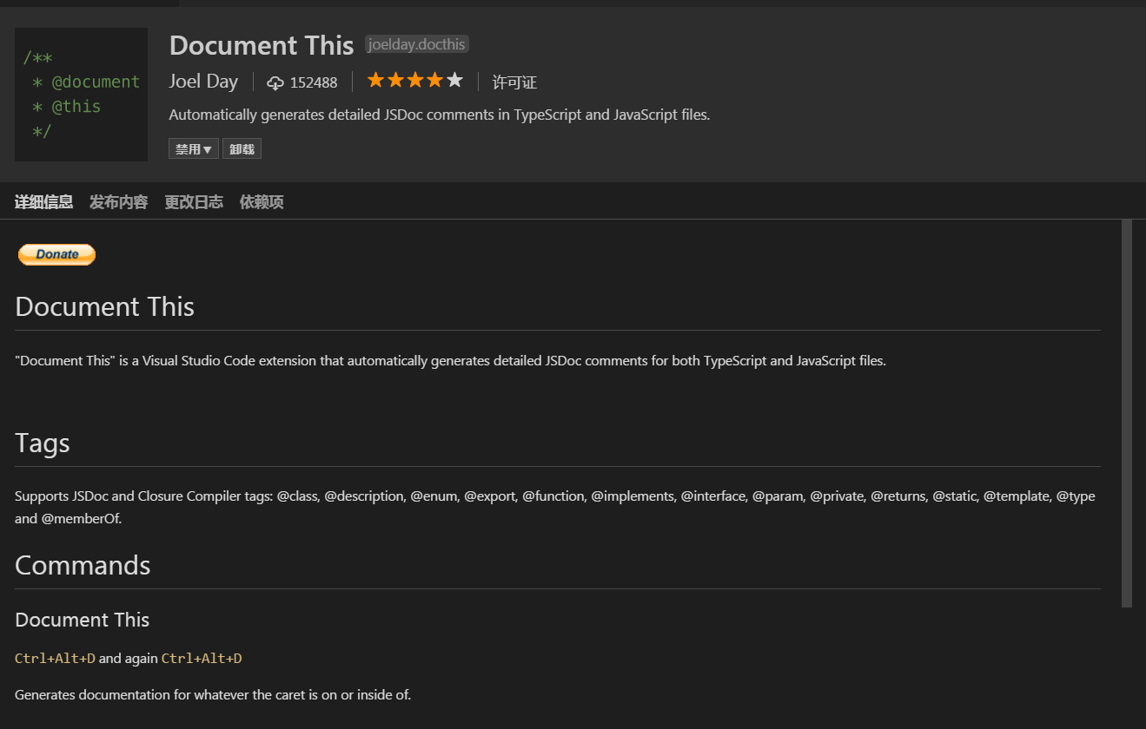The height and width of the screenshot is (729, 1146).
Task: Click the extension description under the publisher
Action: pyautogui.click(x=440, y=115)
